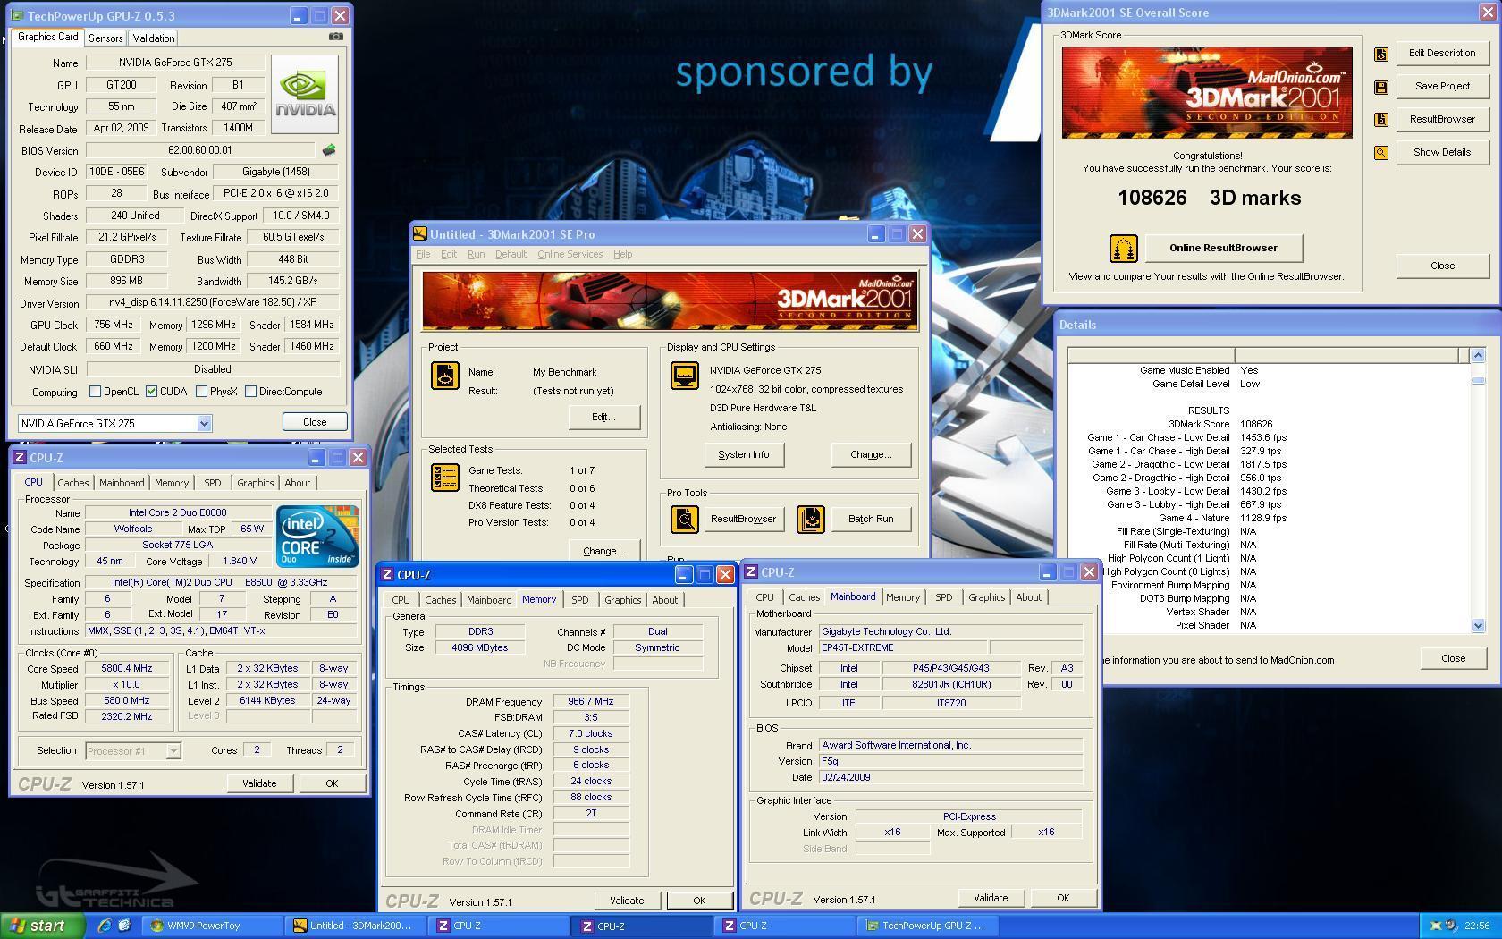
Task: Toggle the CUDA checkbox
Action: tap(151, 392)
